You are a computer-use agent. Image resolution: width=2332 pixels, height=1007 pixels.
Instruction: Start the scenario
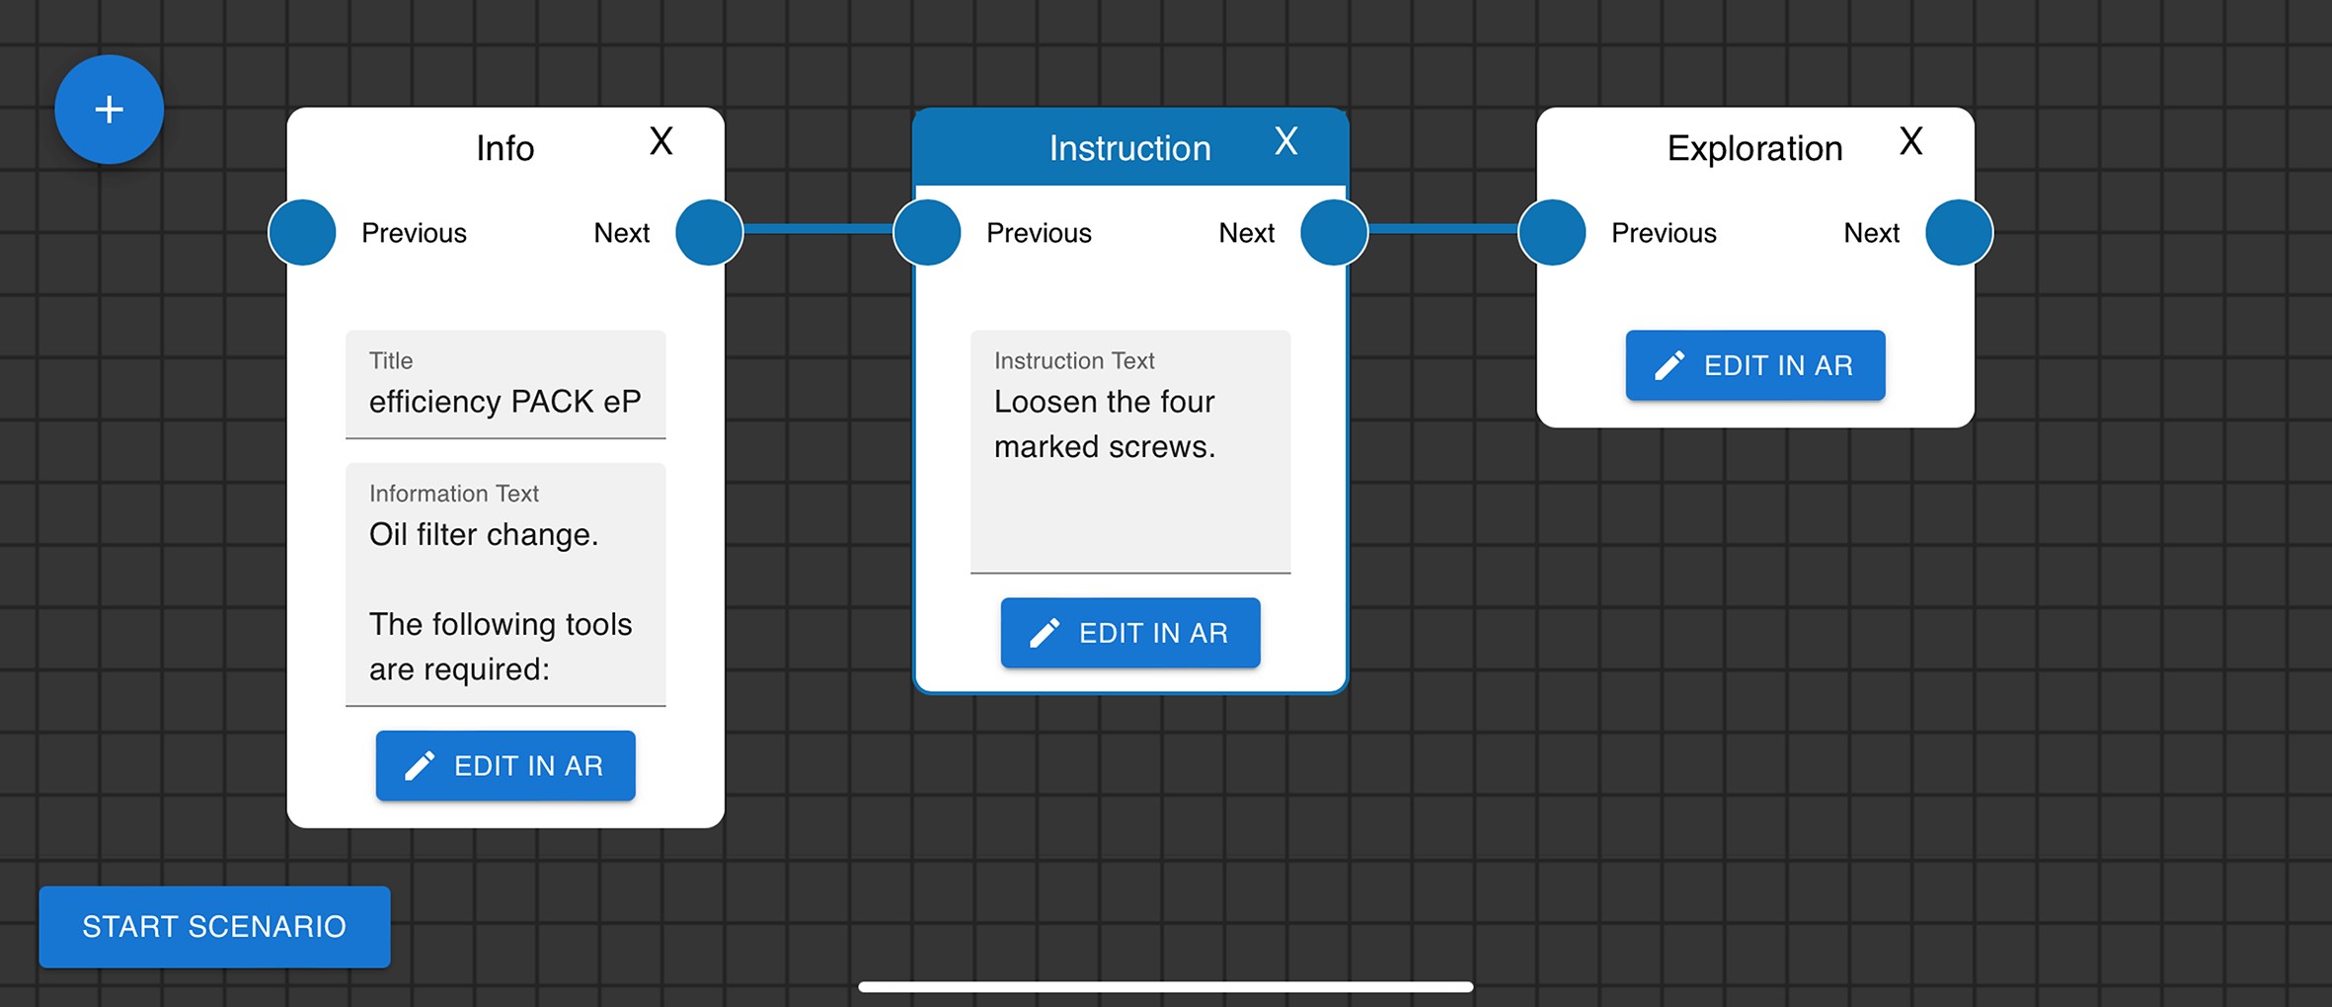click(x=214, y=926)
